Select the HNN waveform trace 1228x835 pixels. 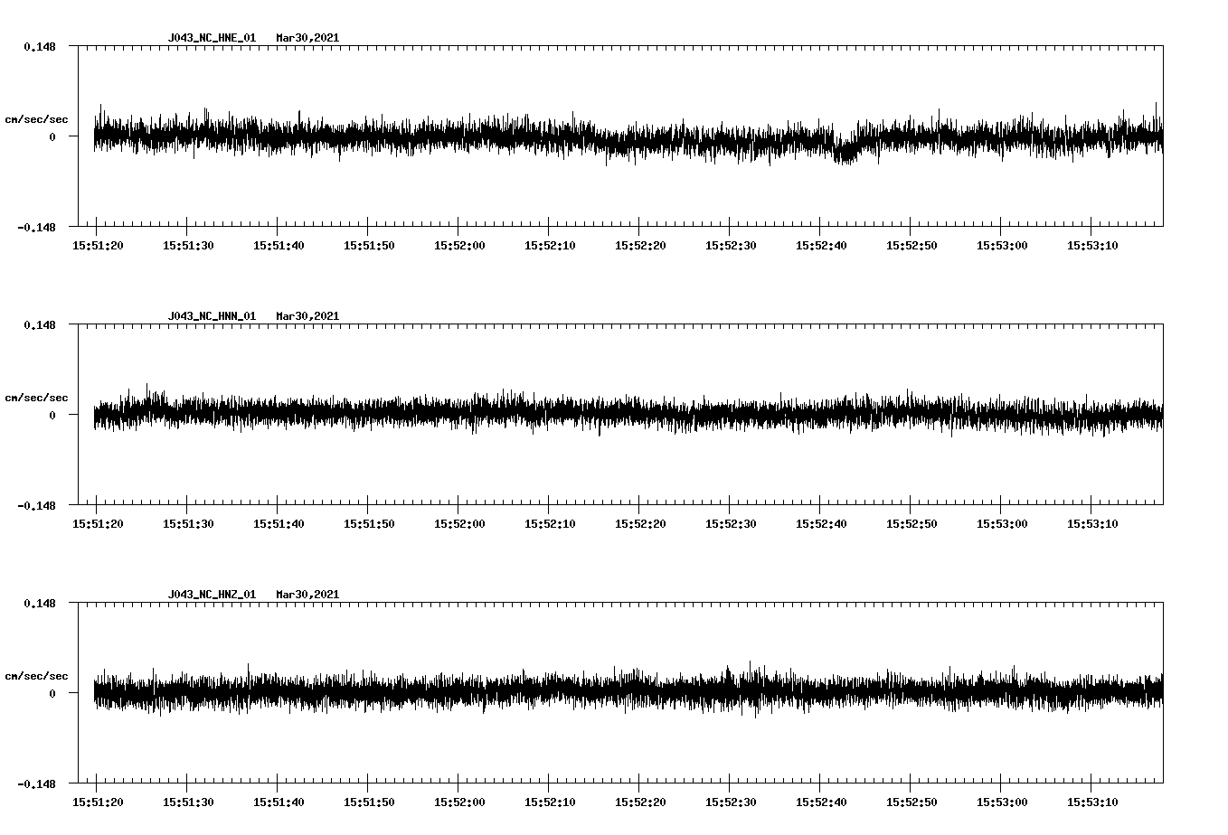[x=543, y=414]
